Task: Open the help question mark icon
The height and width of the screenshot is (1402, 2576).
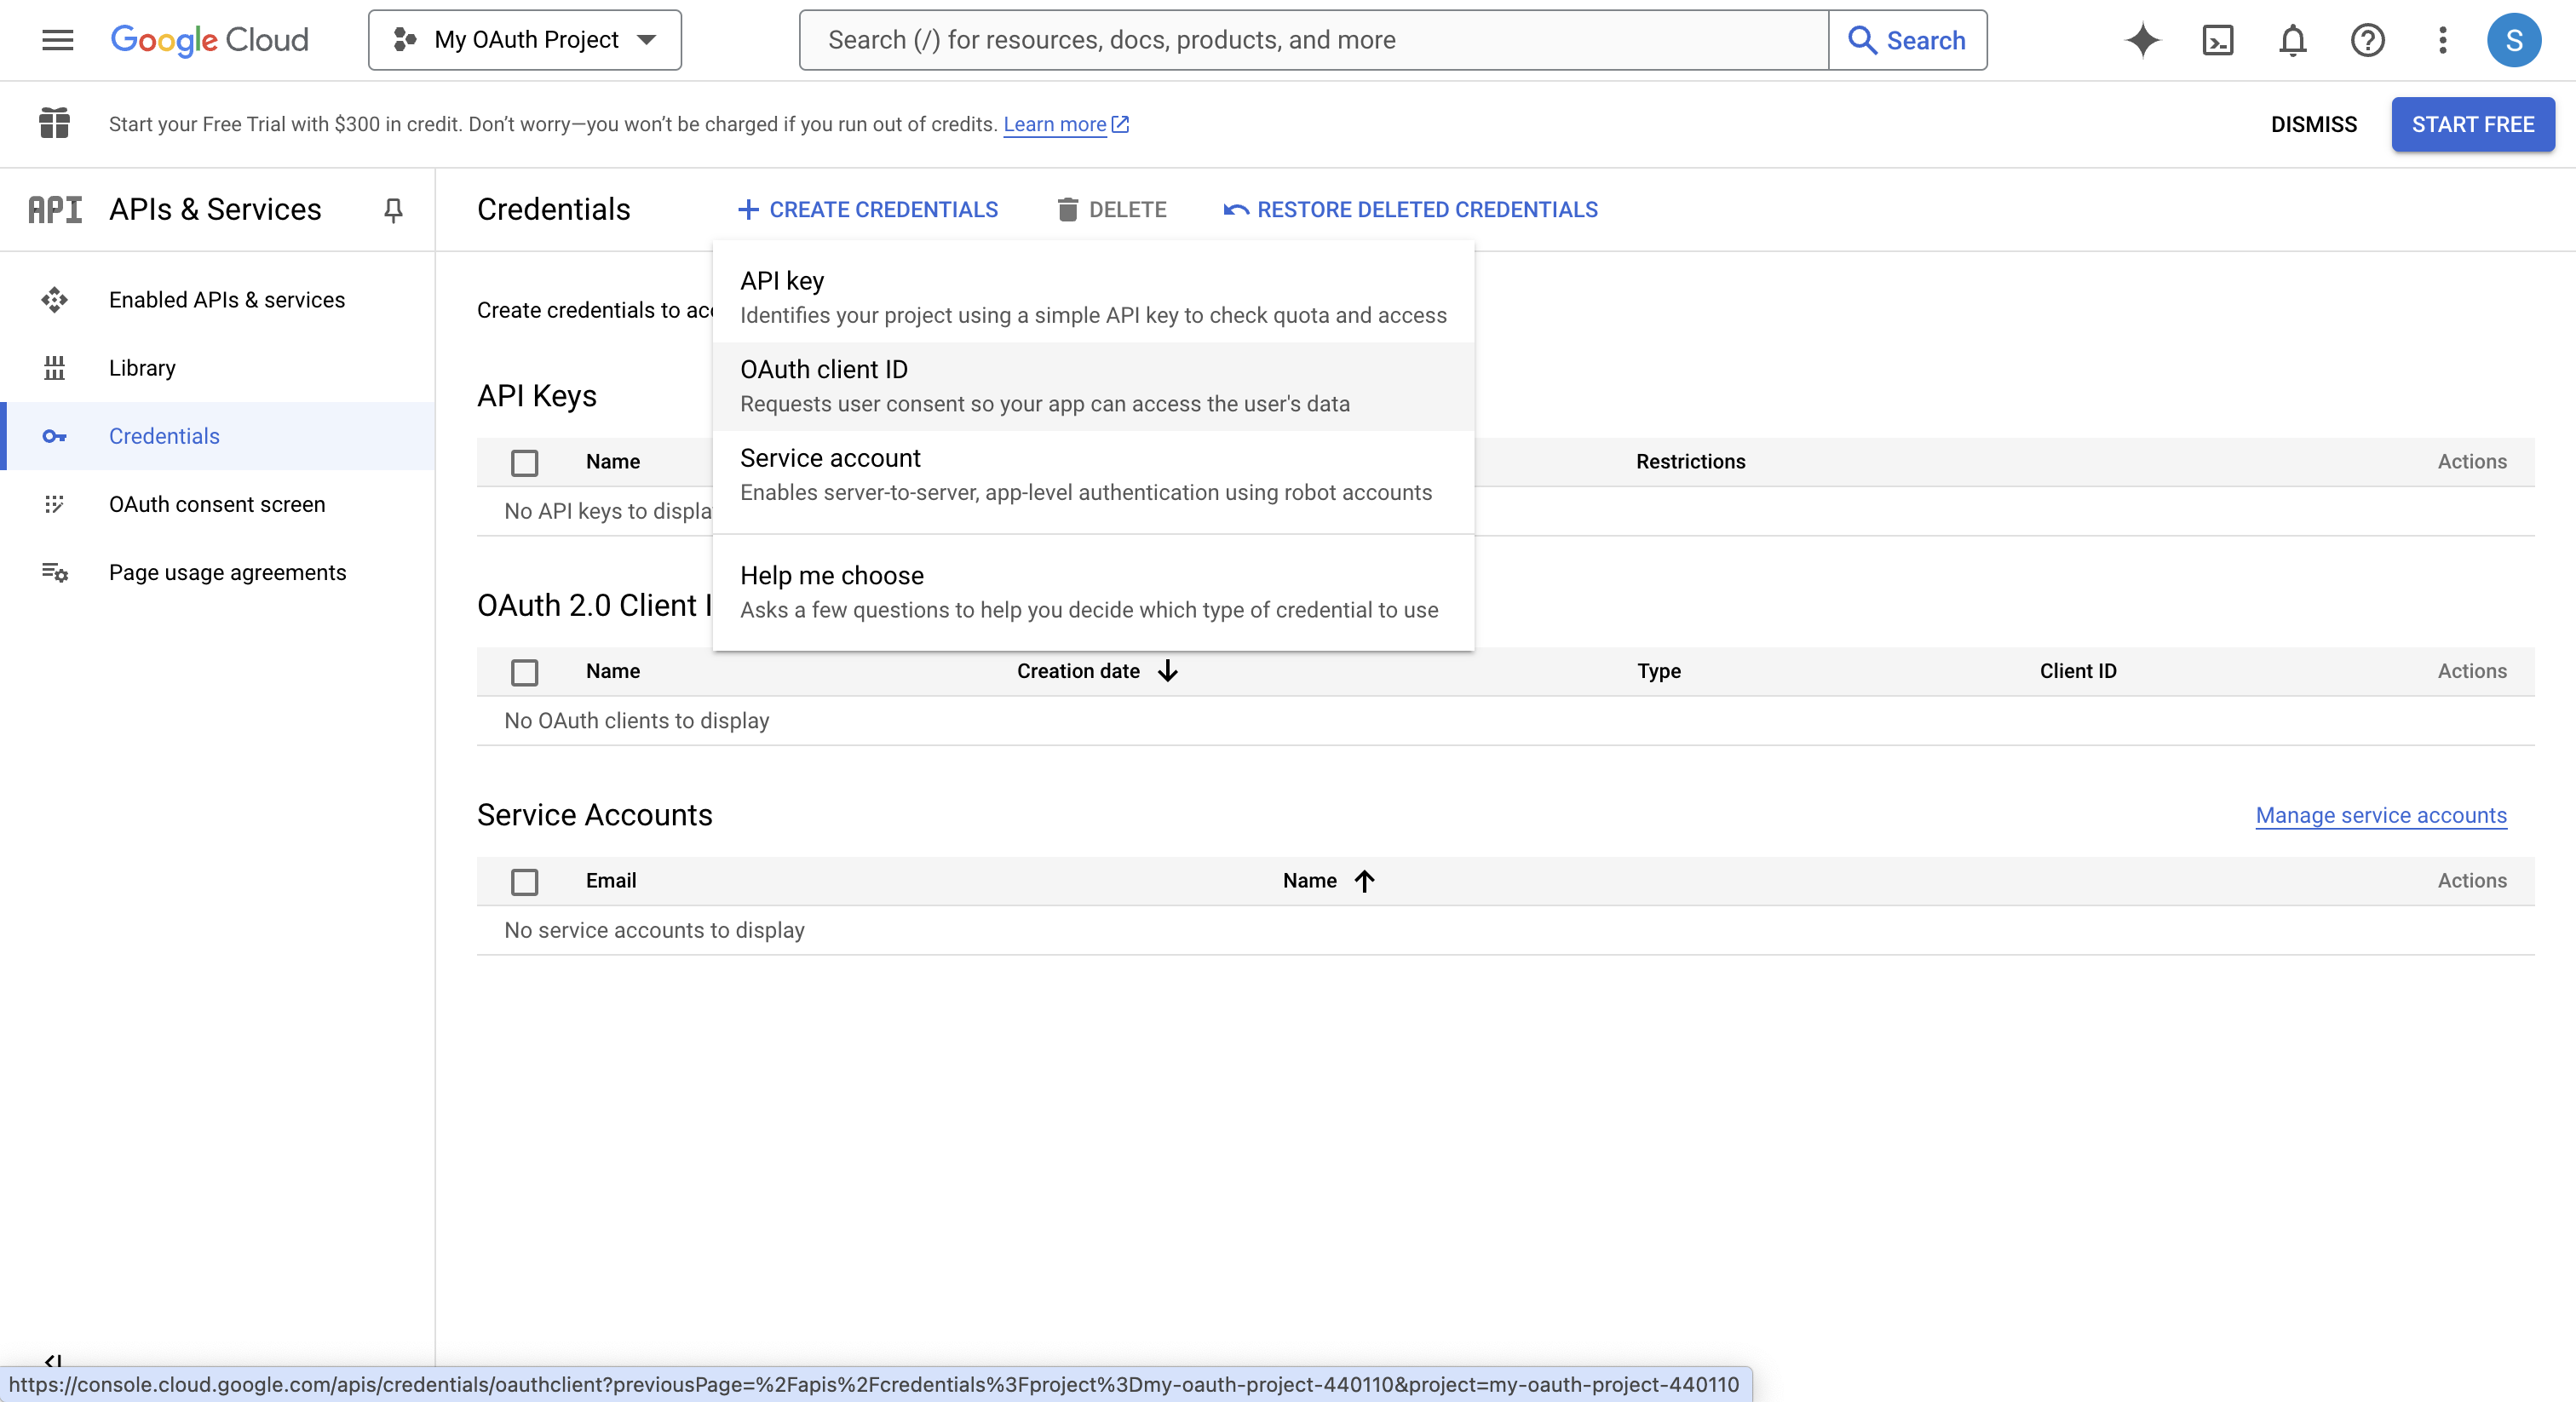Action: tap(2367, 40)
